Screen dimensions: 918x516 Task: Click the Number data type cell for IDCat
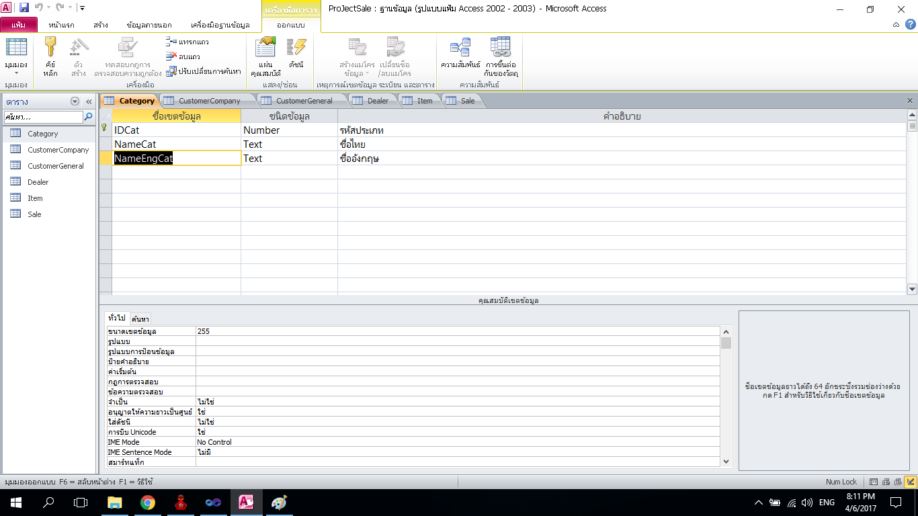[289, 130]
